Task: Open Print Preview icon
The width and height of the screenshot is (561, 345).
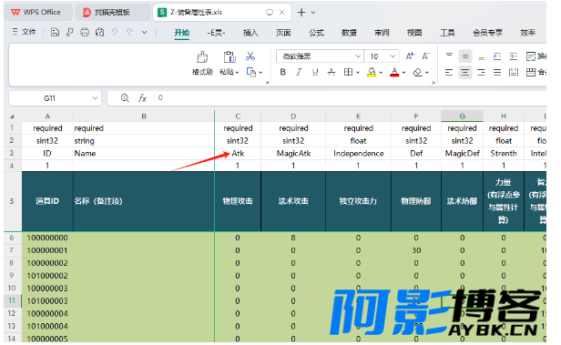Action: (100, 33)
